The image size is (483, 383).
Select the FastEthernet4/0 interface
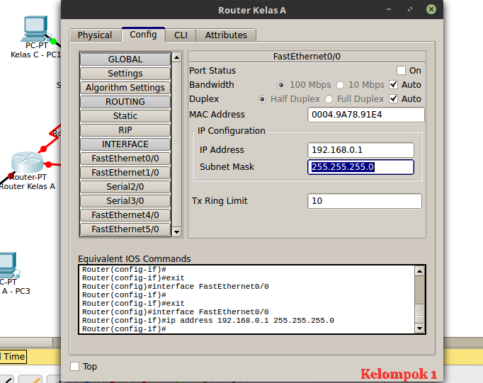pos(125,215)
